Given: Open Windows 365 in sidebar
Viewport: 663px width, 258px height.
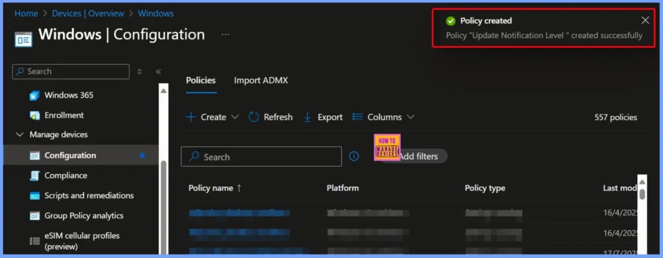Looking at the screenshot, I should tap(69, 95).
